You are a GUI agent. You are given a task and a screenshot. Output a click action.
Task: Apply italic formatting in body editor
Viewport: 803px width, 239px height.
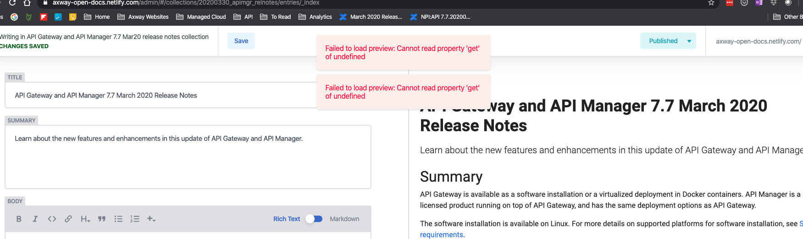[x=35, y=219]
